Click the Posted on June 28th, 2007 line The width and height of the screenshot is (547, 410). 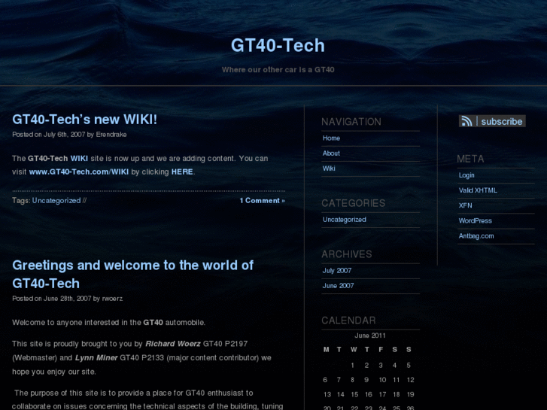[x=67, y=299]
